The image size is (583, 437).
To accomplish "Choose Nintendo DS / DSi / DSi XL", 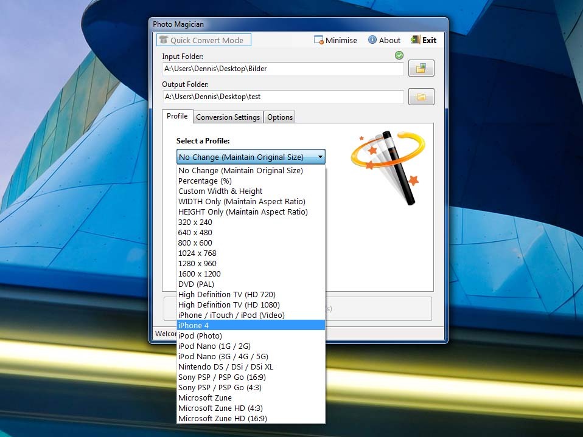I will click(251, 367).
